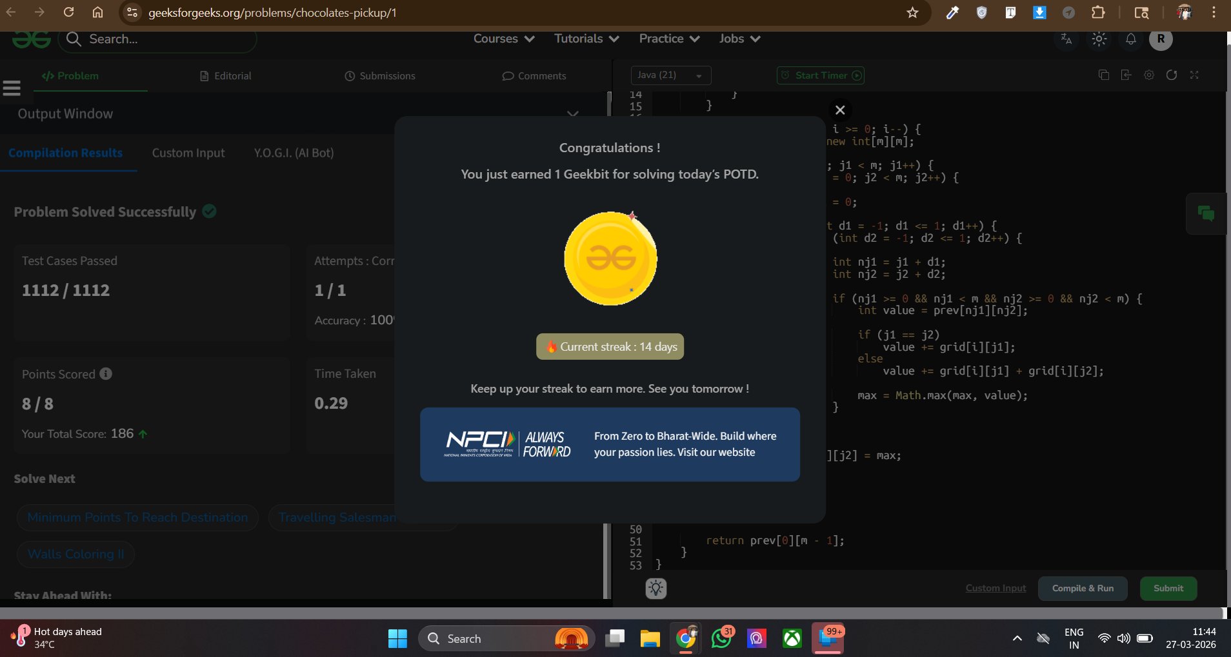Image resolution: width=1231 pixels, height=657 pixels.
Task: Open the R profile avatar menu
Action: (x=1161, y=39)
